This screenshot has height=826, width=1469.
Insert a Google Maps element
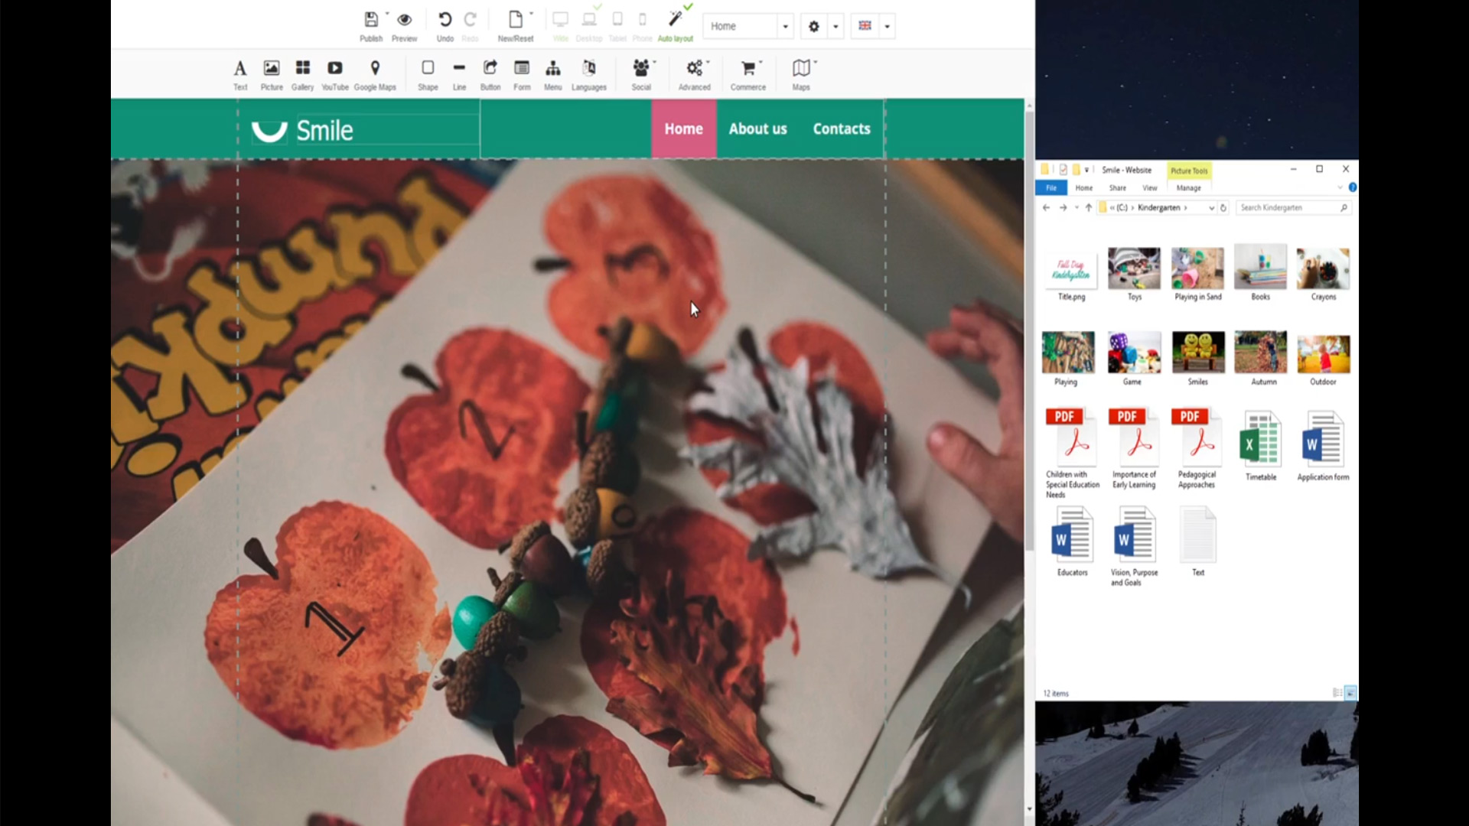[375, 74]
